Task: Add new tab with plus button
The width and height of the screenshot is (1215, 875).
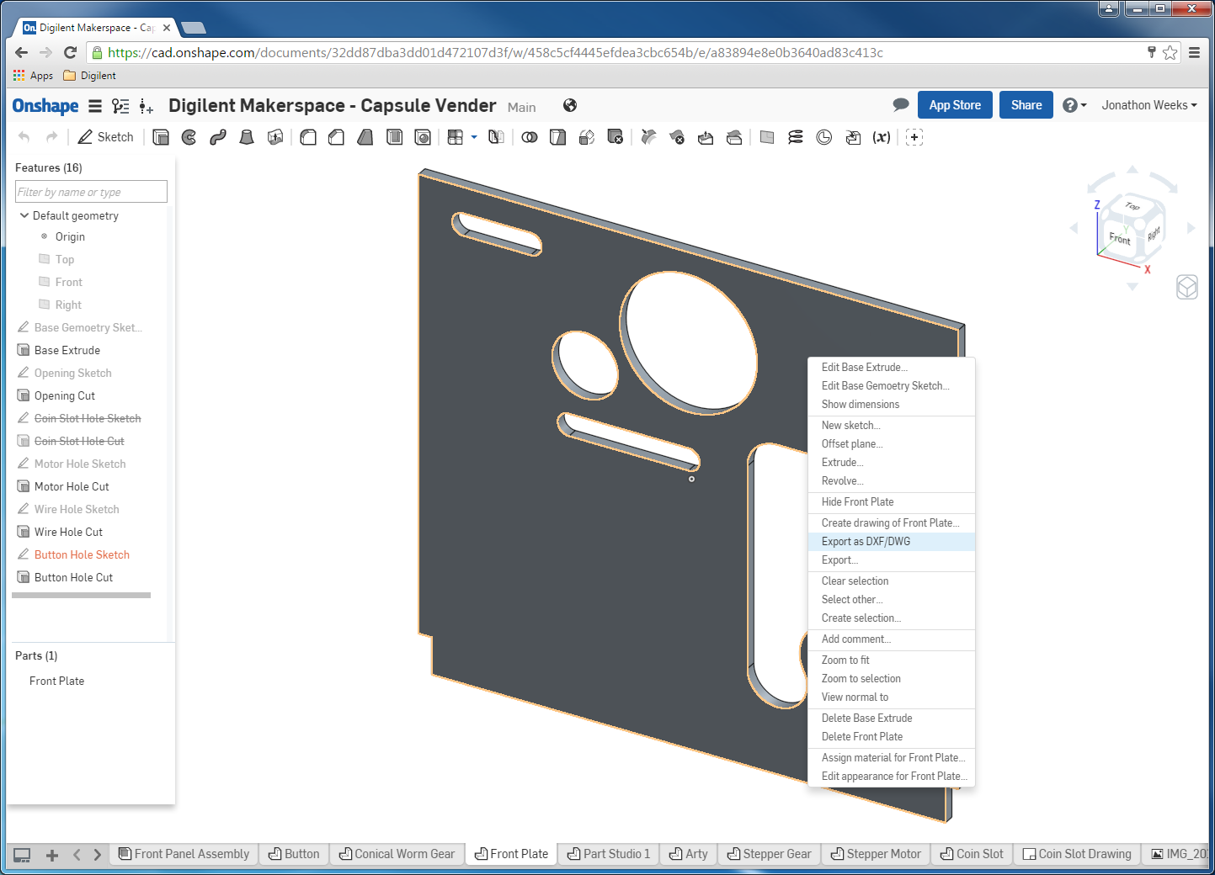Action: click(x=52, y=855)
